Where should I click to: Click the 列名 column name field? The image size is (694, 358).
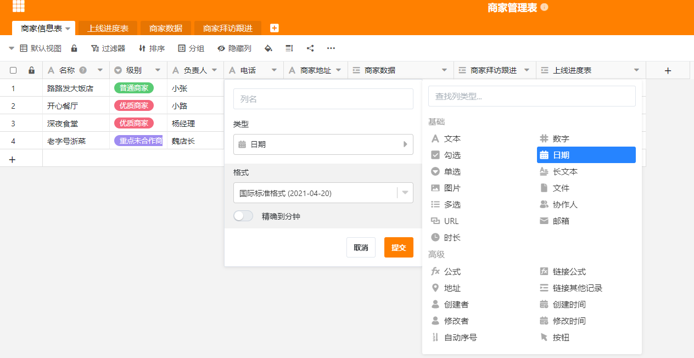[x=323, y=99]
